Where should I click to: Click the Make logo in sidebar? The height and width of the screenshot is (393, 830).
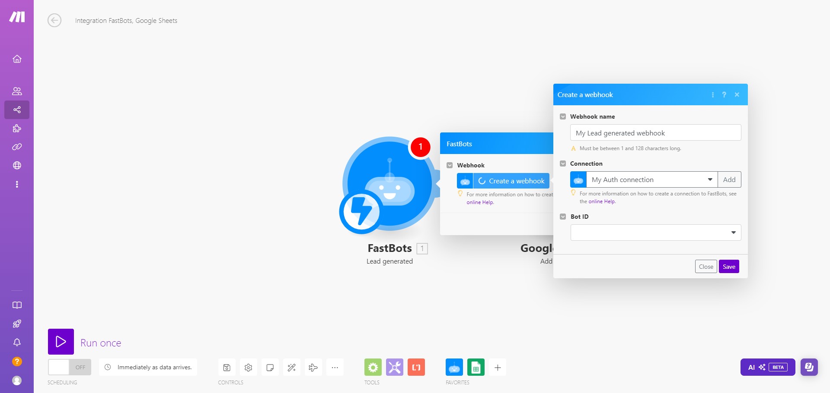(x=17, y=17)
